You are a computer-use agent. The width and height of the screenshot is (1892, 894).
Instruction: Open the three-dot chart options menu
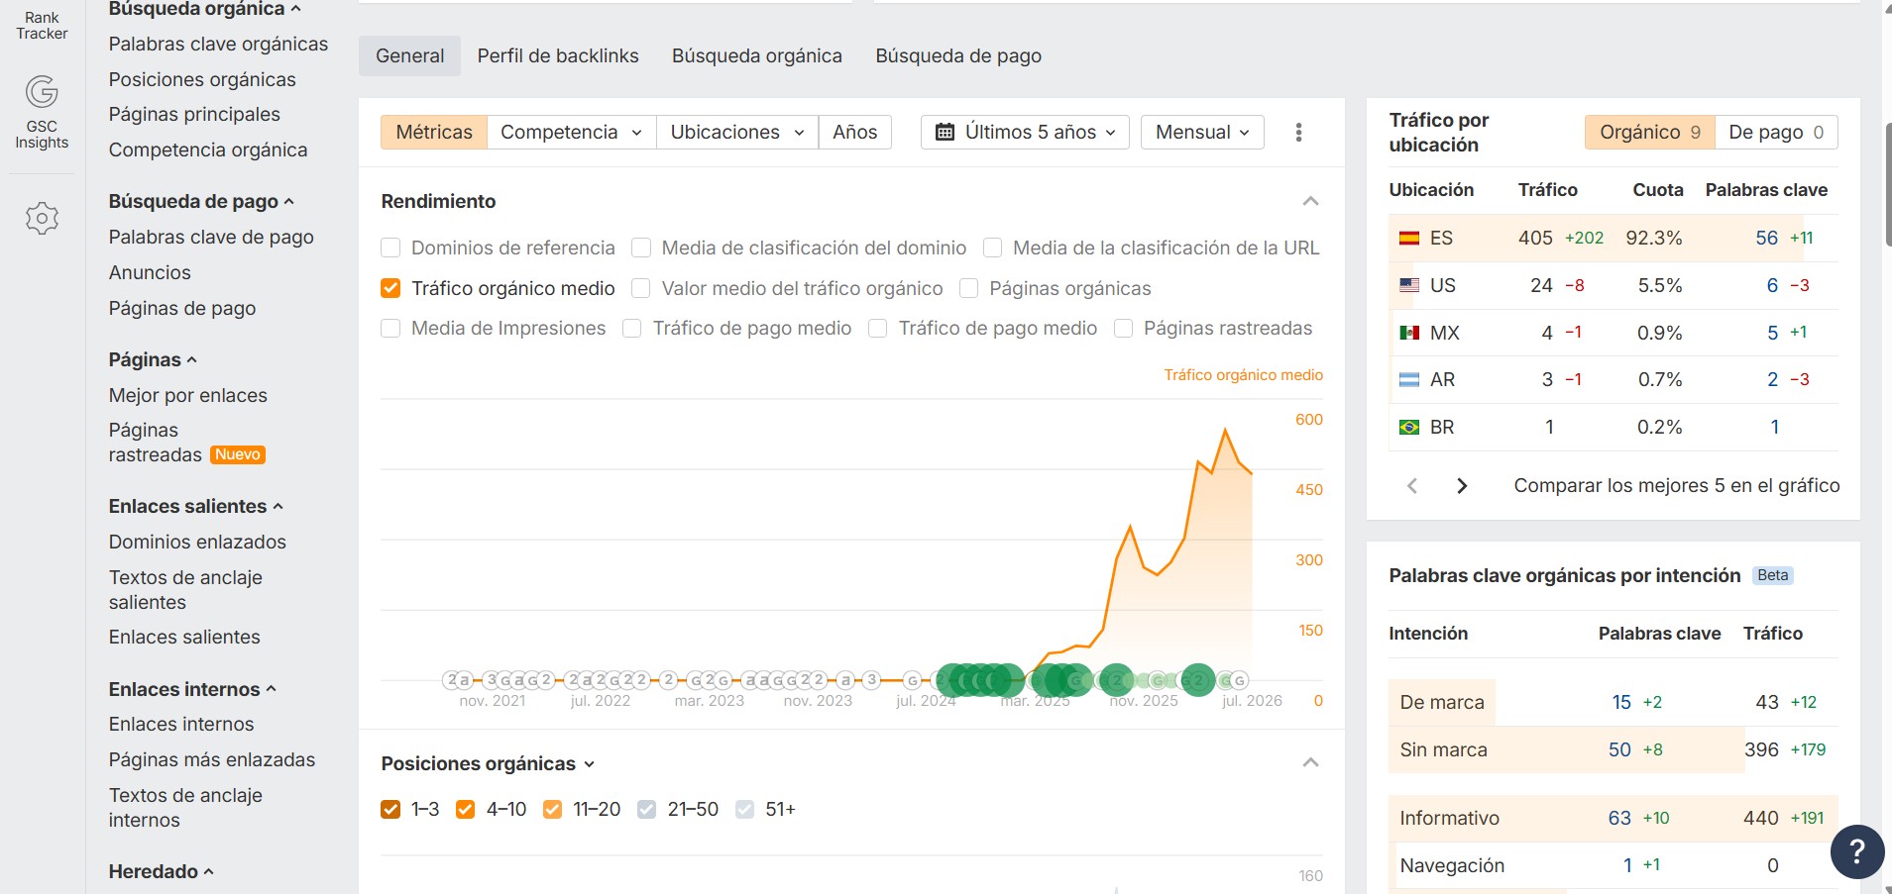(x=1298, y=132)
